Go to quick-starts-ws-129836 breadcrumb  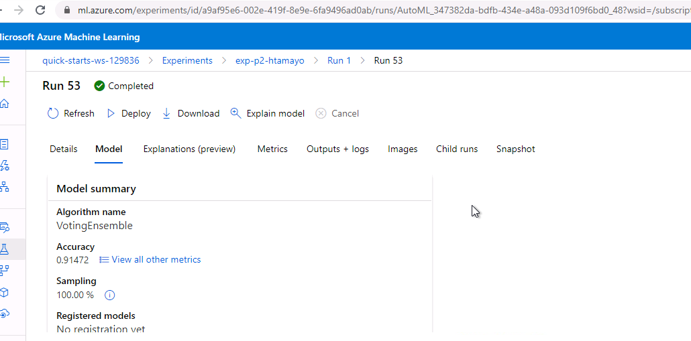point(91,61)
